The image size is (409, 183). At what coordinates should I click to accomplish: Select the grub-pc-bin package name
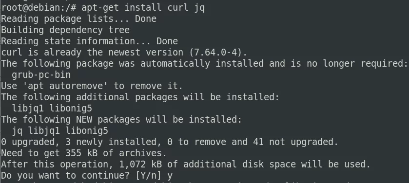click(x=41, y=75)
